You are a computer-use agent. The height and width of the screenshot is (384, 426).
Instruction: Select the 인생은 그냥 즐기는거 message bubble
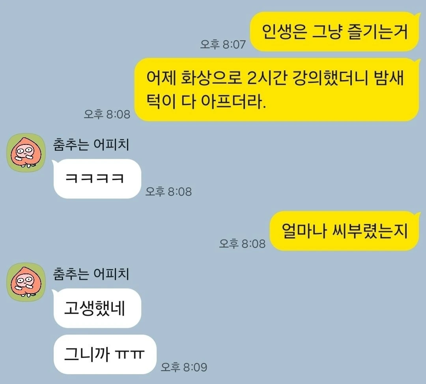click(335, 32)
